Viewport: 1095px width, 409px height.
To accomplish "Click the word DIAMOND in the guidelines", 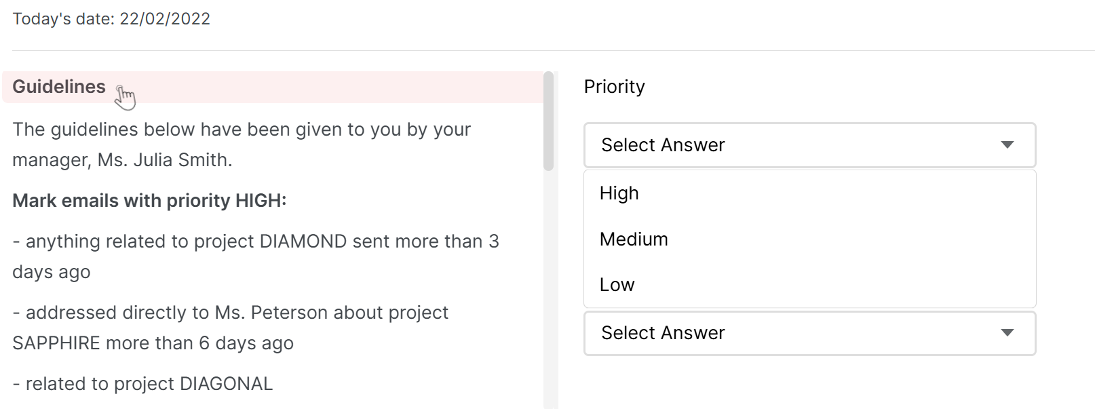I will coord(303,241).
